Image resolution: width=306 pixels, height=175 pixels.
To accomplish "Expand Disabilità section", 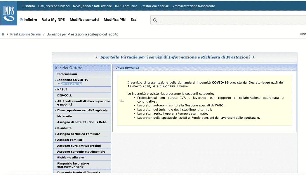I will 82,128.
